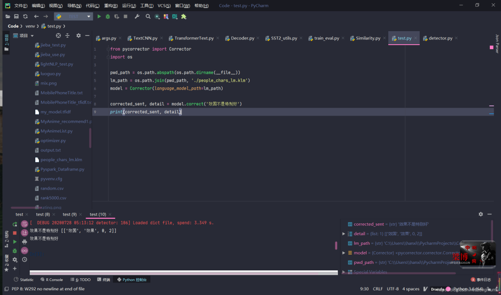Switch to the TextCNN.py editor tab
The image size is (501, 295).
pos(145,38)
